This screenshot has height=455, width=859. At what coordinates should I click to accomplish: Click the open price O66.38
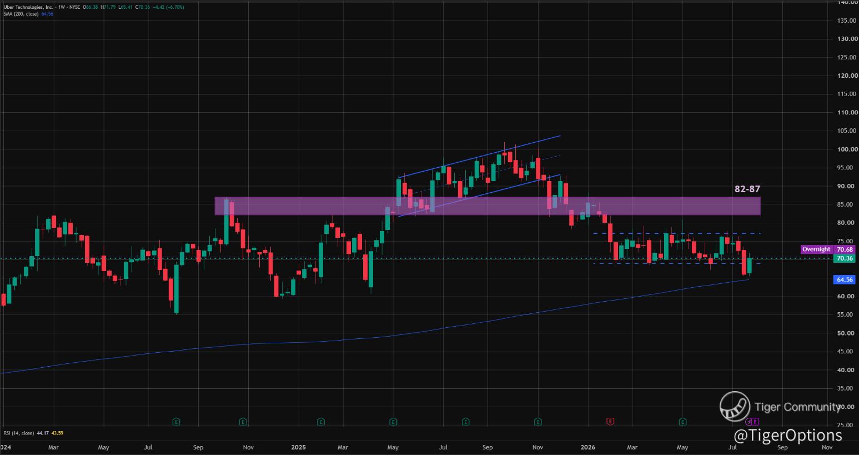[x=90, y=7]
